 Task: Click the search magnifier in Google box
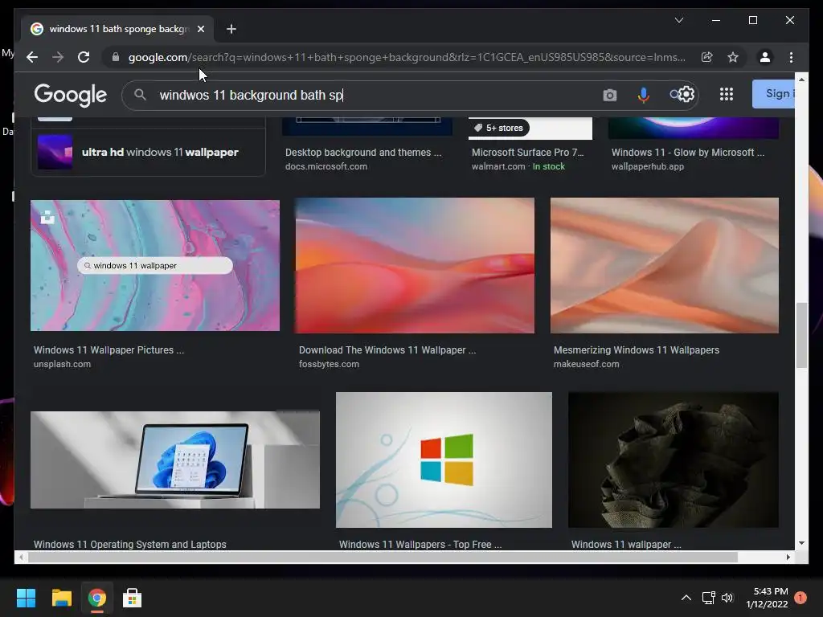[x=140, y=95]
